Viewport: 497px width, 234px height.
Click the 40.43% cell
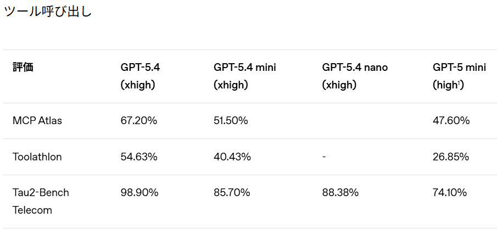(232, 157)
